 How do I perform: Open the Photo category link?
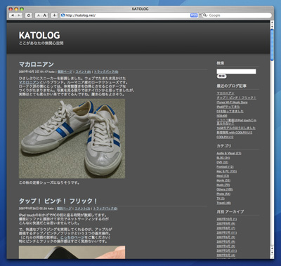pos(223,194)
